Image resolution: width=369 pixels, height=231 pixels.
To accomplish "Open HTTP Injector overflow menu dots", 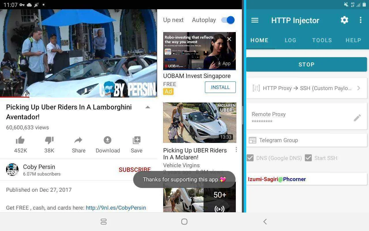I will 360,20.
